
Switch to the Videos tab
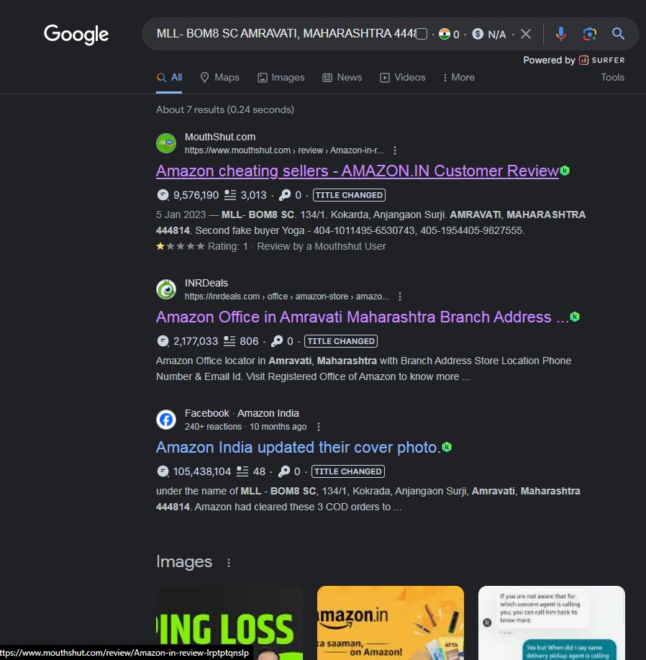pos(402,78)
